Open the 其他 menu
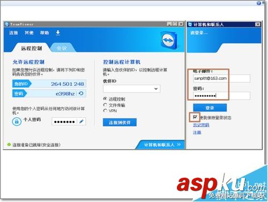This screenshot has width=268, height=202. (29, 33)
